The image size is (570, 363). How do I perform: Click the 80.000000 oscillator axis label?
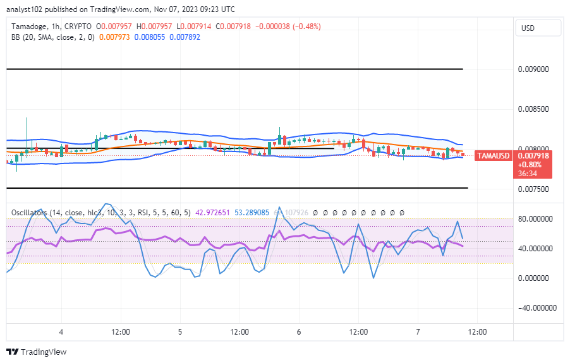click(535, 219)
